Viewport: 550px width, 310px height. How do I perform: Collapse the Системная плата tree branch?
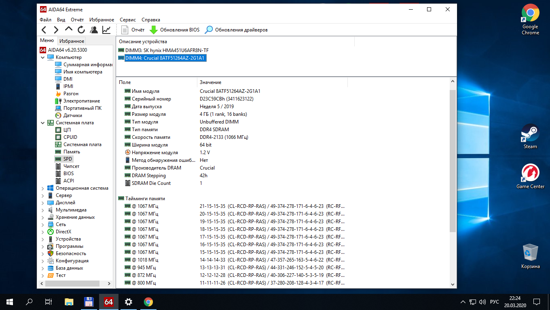click(43, 123)
